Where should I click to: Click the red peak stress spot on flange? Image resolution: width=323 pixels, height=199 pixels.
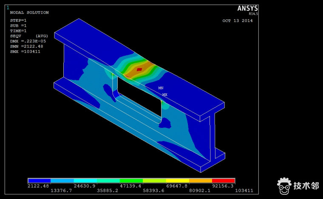tap(139, 69)
